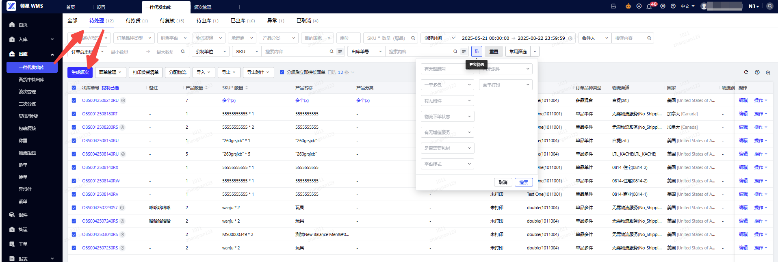
Task: Open the 平台模式 dropdown in the filter panel
Action: [x=447, y=164]
